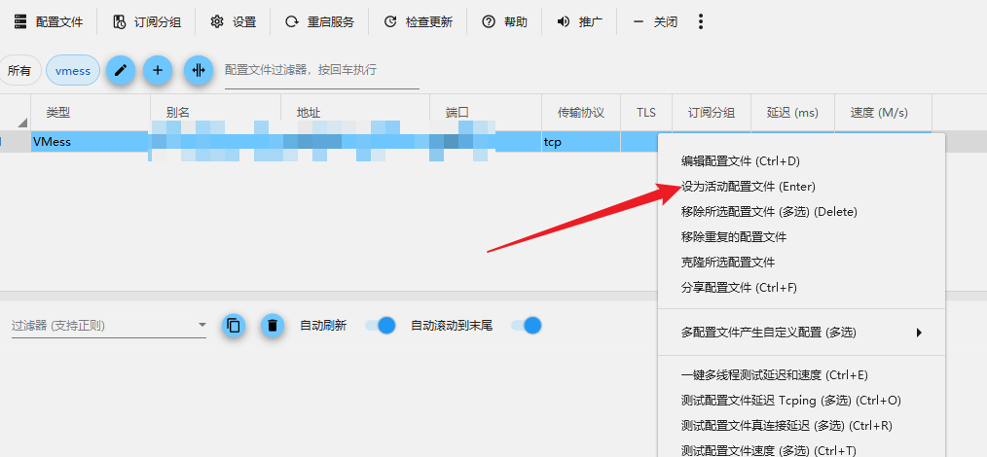The height and width of the screenshot is (457, 987).
Task: Expand the 过滤器 dropdown arrow
Action: (x=201, y=325)
